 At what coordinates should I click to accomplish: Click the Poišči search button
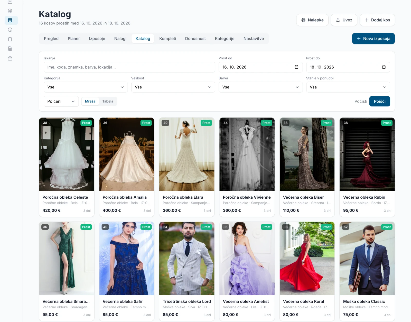pyautogui.click(x=380, y=101)
